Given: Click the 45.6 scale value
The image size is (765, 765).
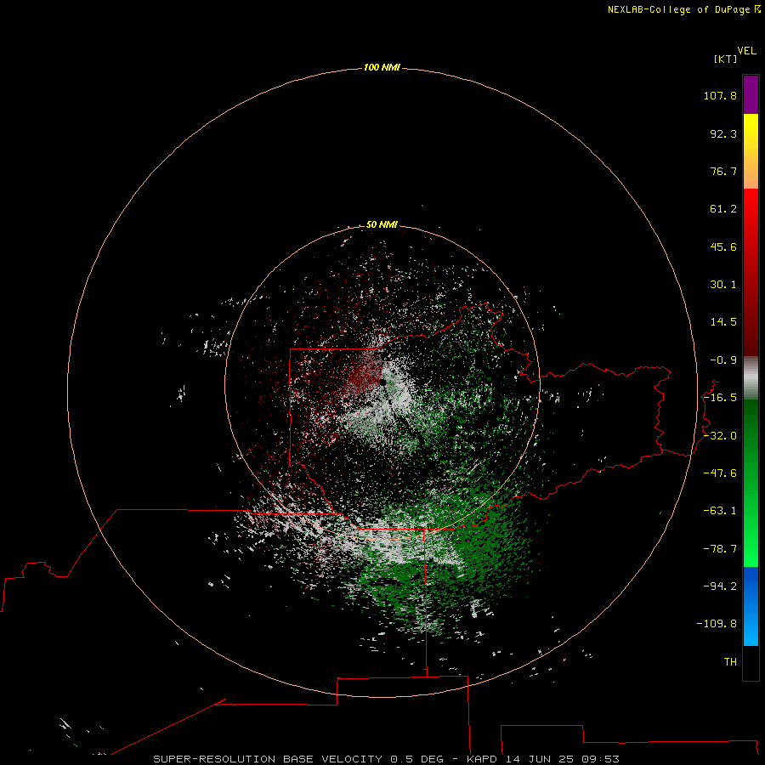Looking at the screenshot, I should 723,246.
